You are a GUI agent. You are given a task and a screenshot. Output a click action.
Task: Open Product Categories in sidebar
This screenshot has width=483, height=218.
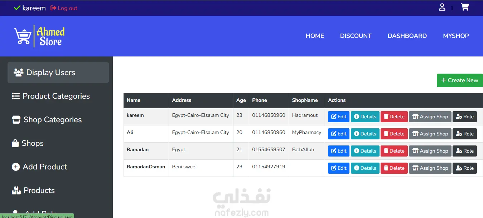[x=50, y=96]
